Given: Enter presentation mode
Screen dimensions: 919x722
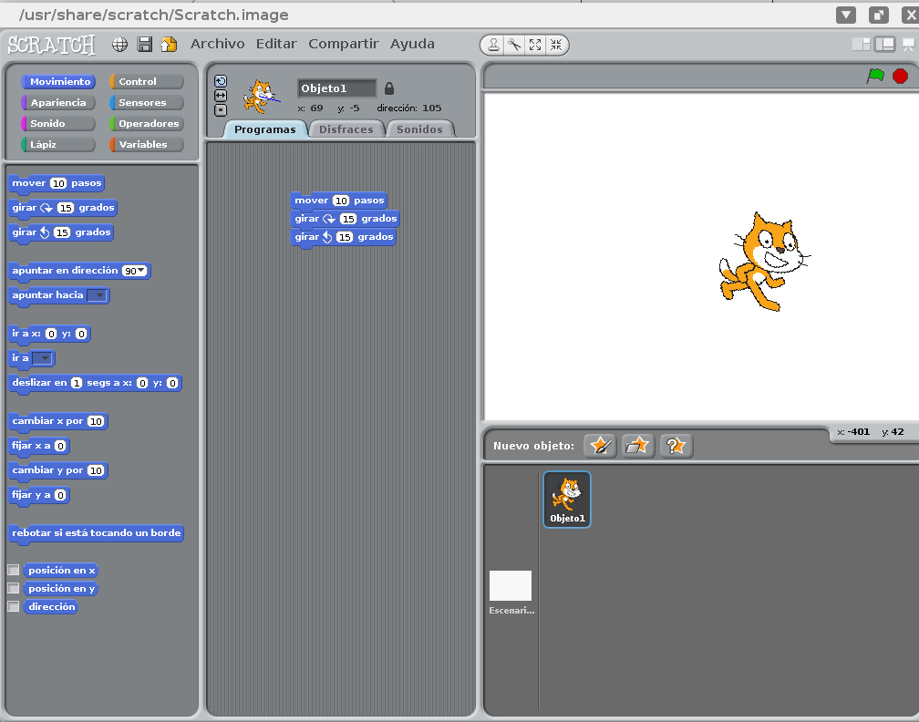Looking at the screenshot, I should (x=908, y=45).
